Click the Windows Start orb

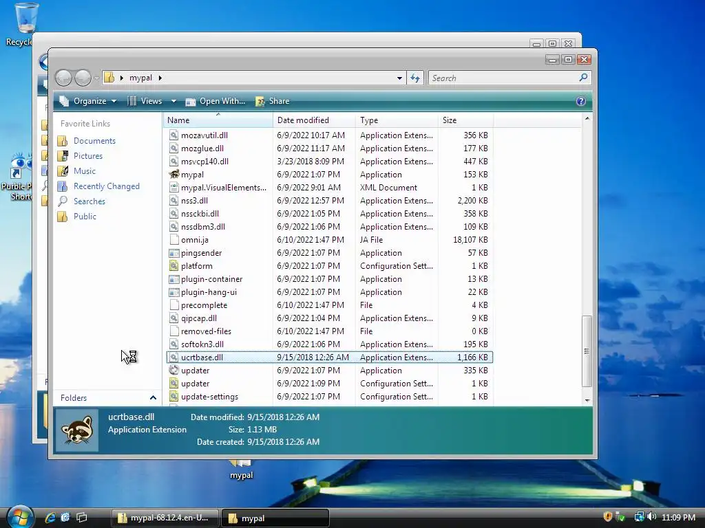click(19, 517)
